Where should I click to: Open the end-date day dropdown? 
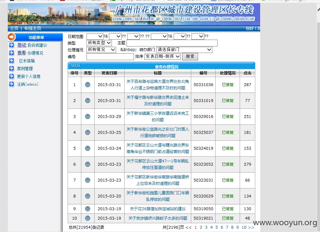pyautogui.click(x=198, y=36)
